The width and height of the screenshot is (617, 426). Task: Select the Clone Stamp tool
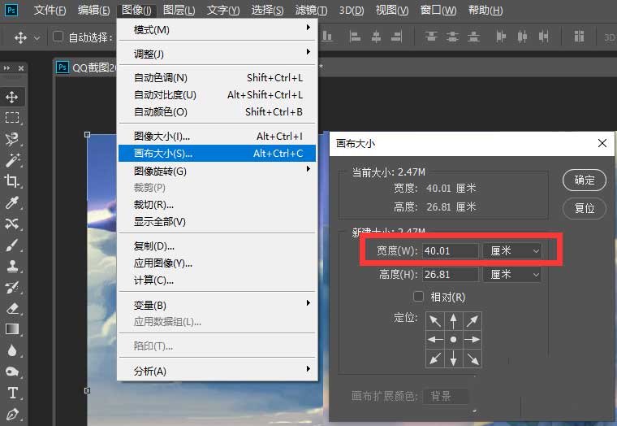point(12,266)
